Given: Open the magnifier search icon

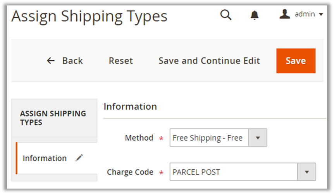Looking at the screenshot, I should [226, 15].
